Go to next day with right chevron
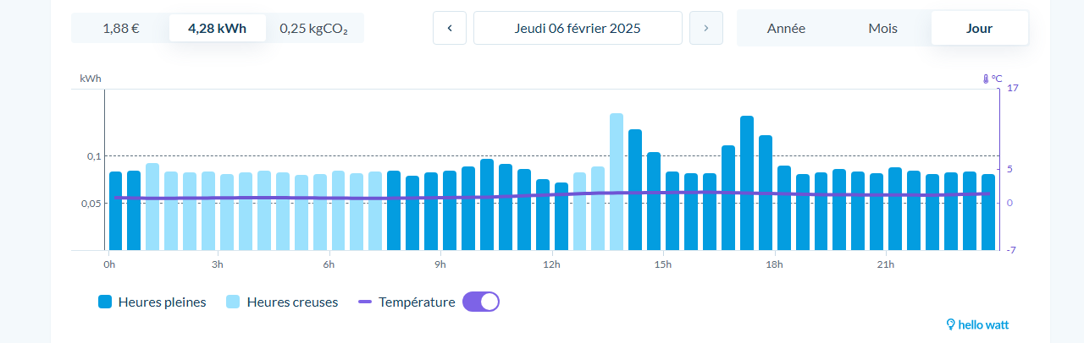Viewport: 1084px width, 343px height. (x=706, y=28)
